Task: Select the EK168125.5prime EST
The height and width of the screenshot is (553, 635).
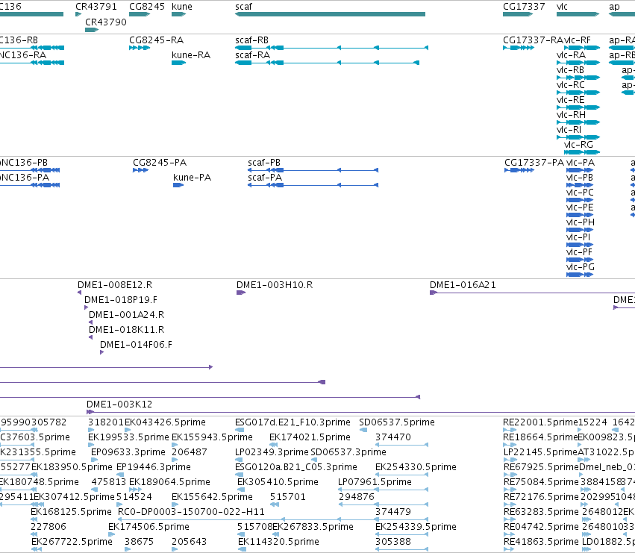Action: 34,519
